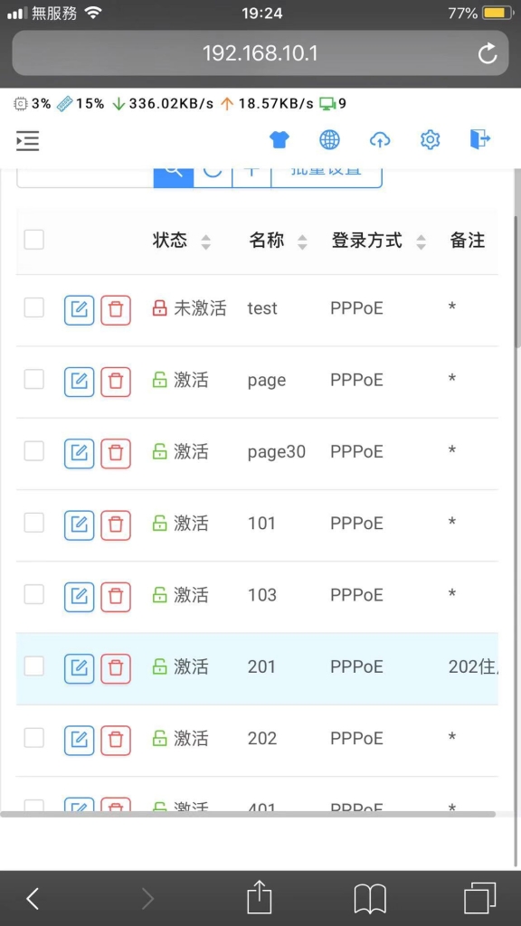Click the name 201
Image resolution: width=521 pixels, height=926 pixels.
point(262,666)
